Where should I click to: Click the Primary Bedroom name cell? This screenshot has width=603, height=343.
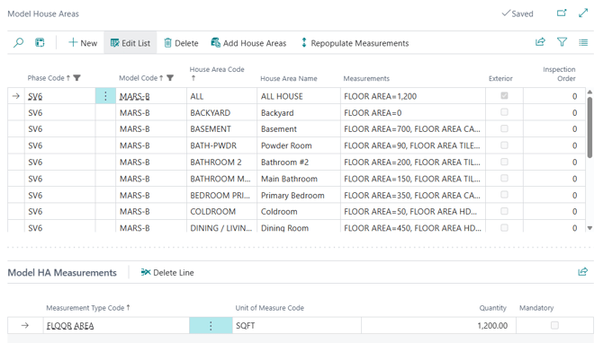point(299,195)
